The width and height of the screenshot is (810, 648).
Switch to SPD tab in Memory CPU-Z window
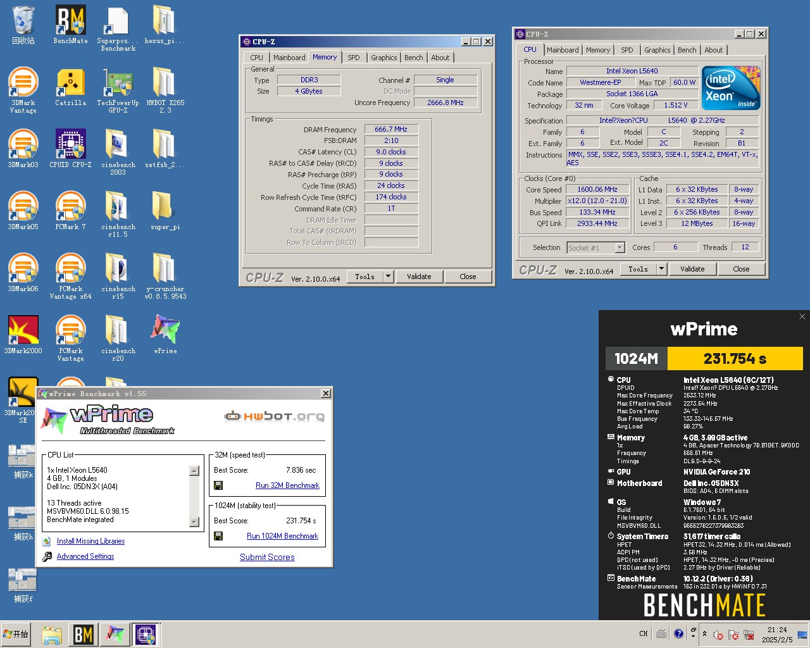[353, 58]
